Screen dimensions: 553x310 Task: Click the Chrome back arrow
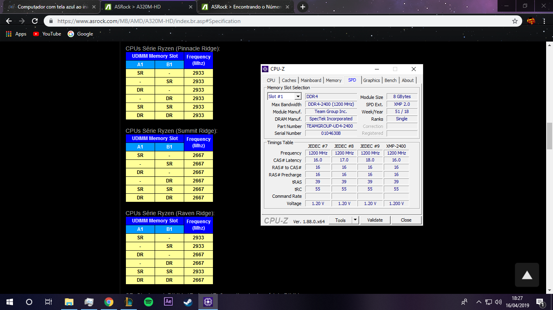[x=9, y=21]
